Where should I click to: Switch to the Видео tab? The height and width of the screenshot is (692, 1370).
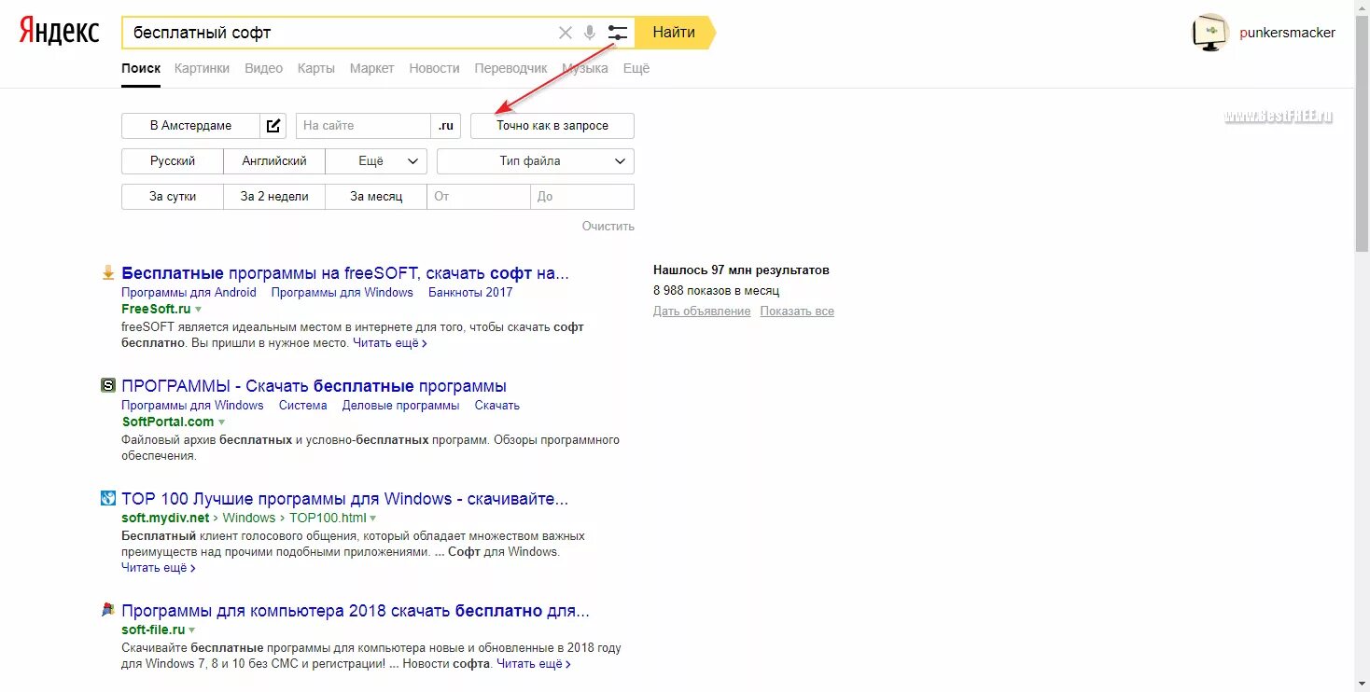click(264, 68)
